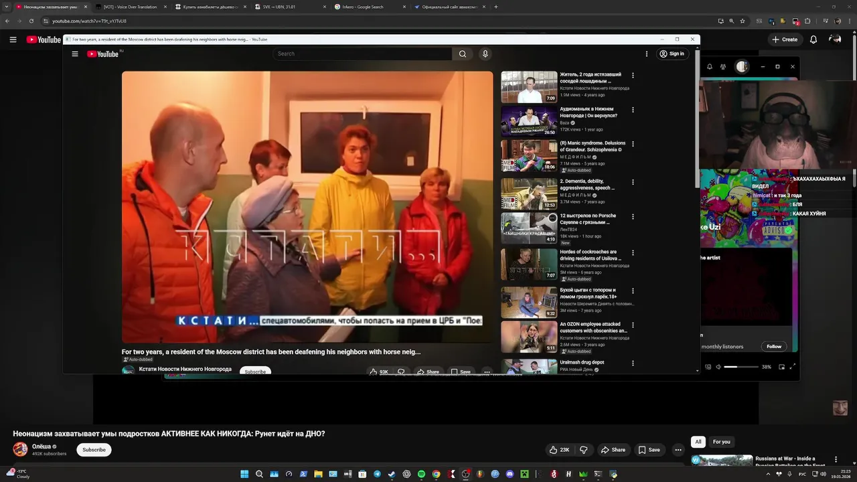Open options for 'Hordes of cockroaches' video

pyautogui.click(x=633, y=253)
